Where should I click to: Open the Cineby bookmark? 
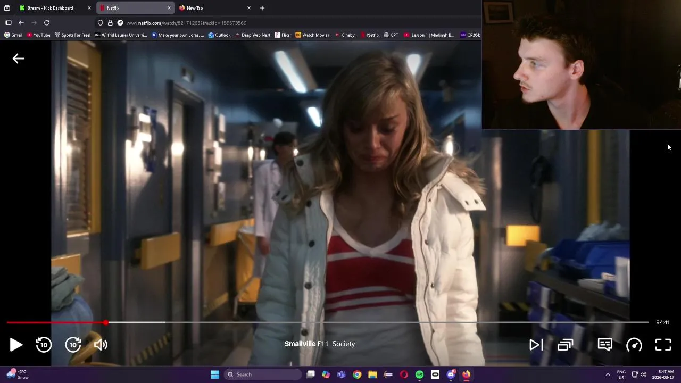point(345,35)
